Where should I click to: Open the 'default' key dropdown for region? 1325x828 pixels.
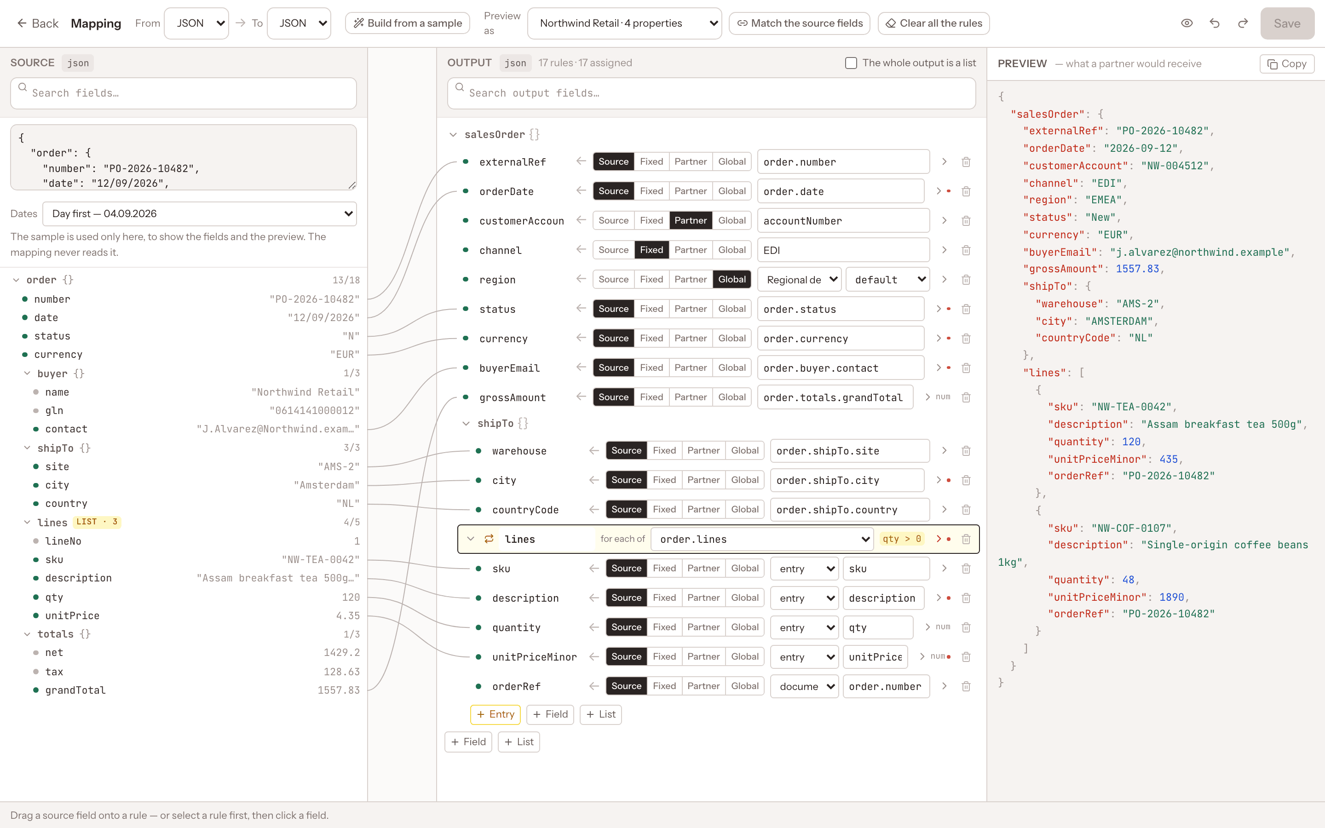(x=887, y=280)
